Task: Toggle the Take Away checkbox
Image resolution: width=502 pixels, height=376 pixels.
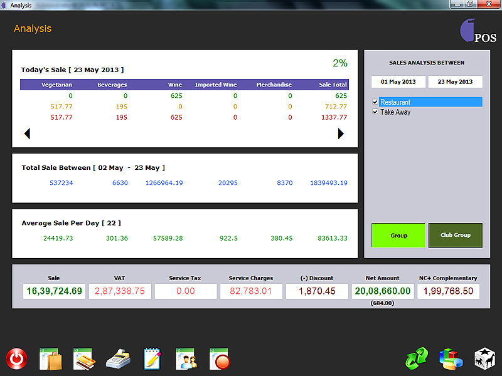Action: coord(375,112)
